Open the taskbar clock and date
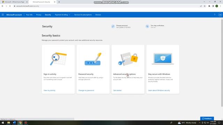The width and height of the screenshot is (223, 125). pos(213,123)
